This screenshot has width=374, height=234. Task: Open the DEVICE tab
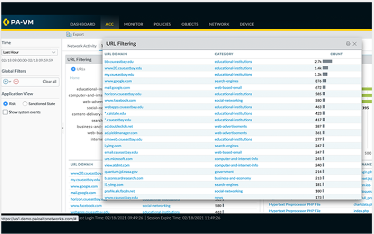click(247, 24)
